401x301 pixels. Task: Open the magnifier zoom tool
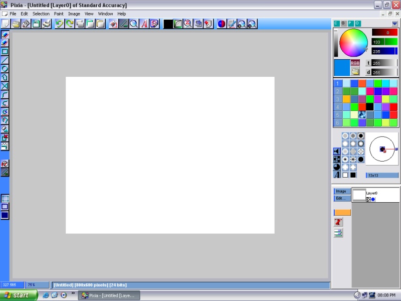(x=134, y=24)
